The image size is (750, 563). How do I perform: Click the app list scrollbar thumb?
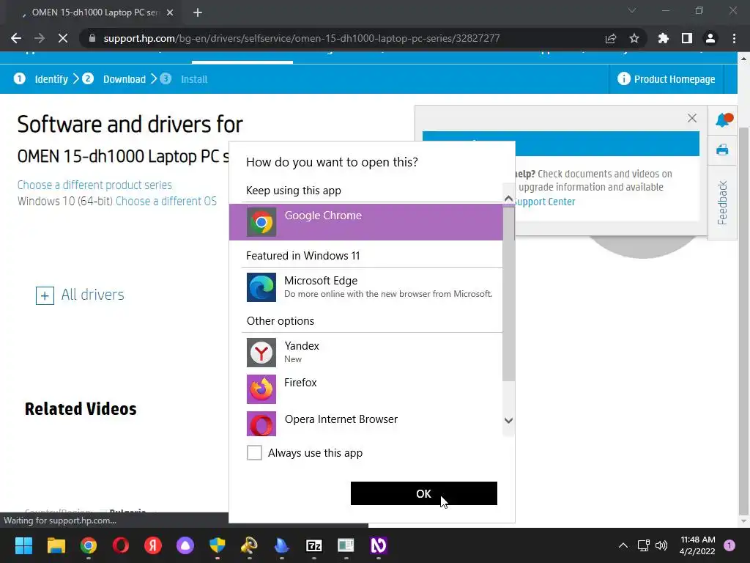click(x=508, y=293)
